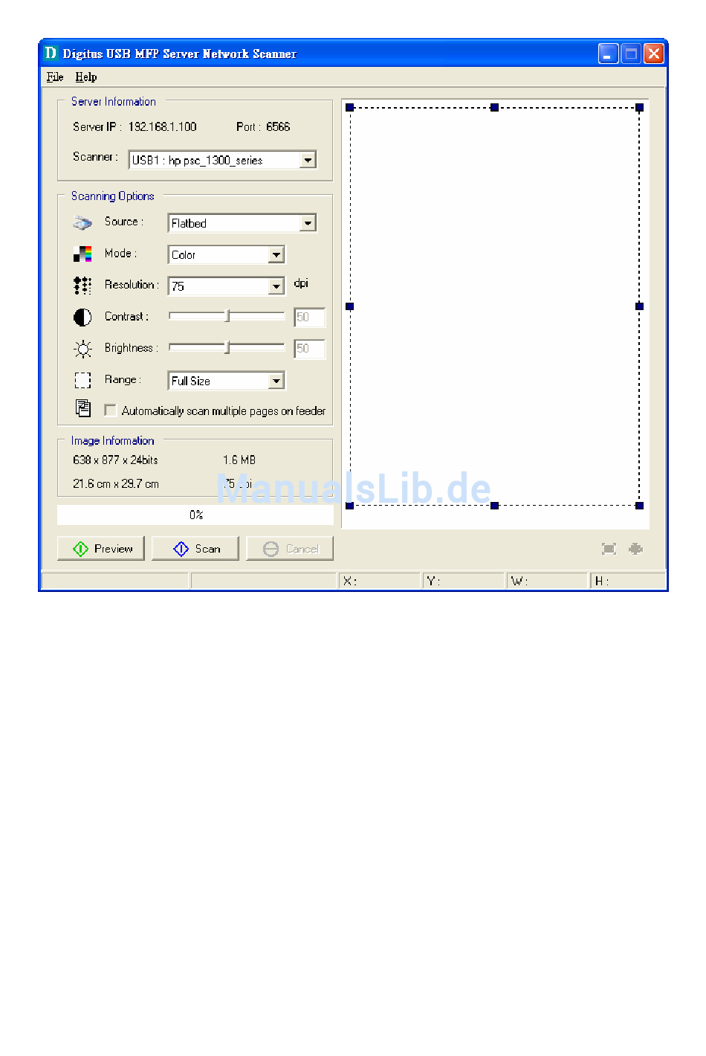Click the bottom-right selection handle in preview
This screenshot has width=706, height=1056.
639,506
